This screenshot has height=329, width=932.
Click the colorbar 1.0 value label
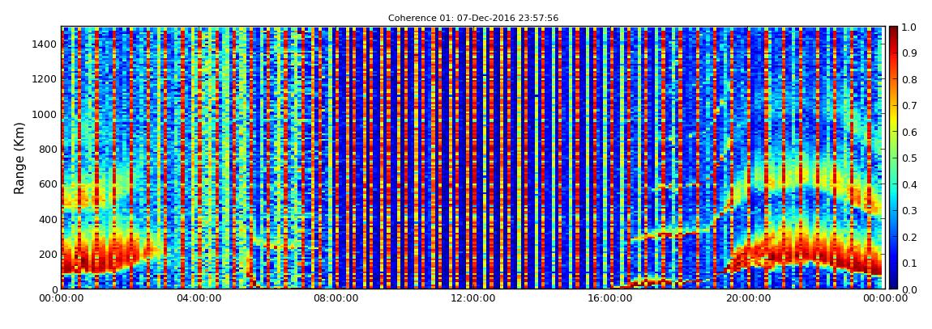click(x=910, y=27)
